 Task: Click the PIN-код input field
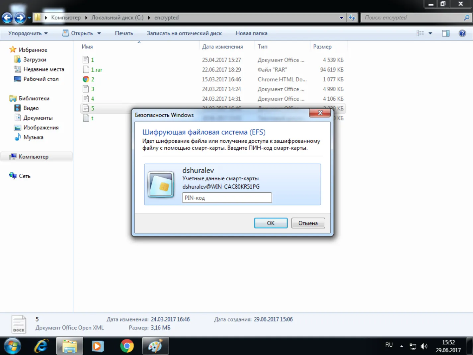point(227,198)
